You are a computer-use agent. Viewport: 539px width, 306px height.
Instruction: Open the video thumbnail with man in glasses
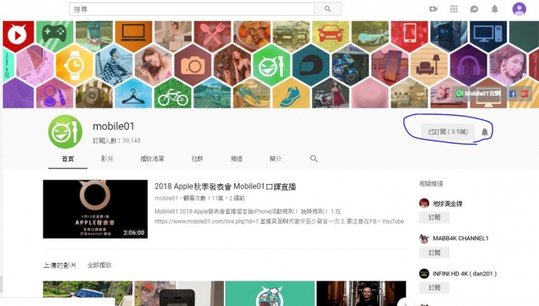tap(361, 293)
